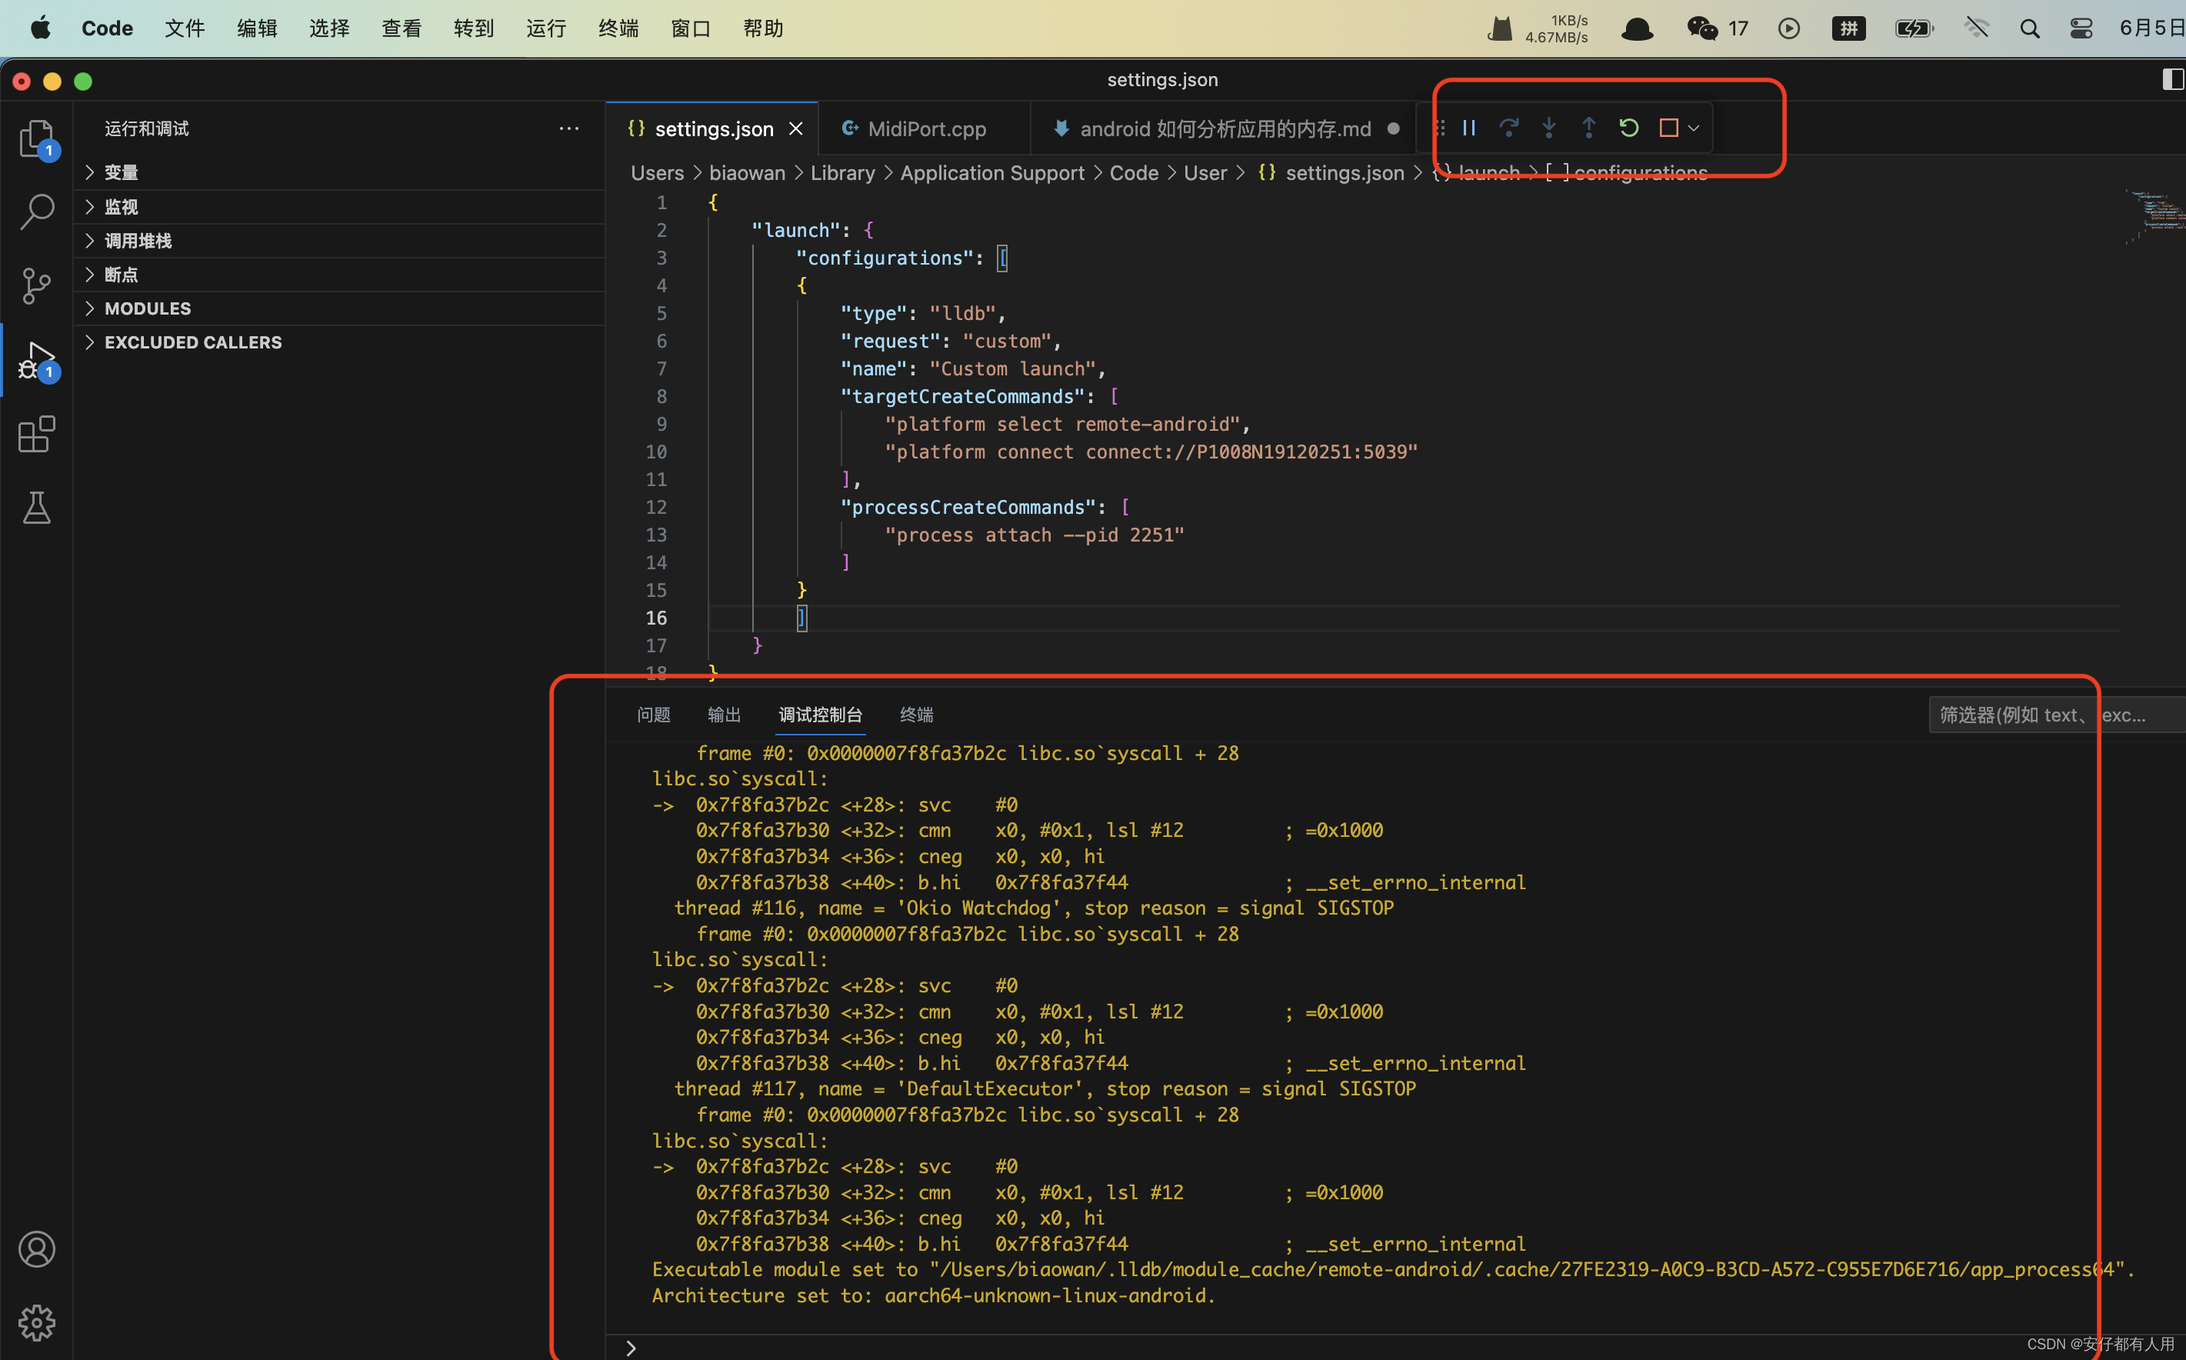
Task: Select the 调试控制台 panel tab
Action: click(x=820, y=714)
